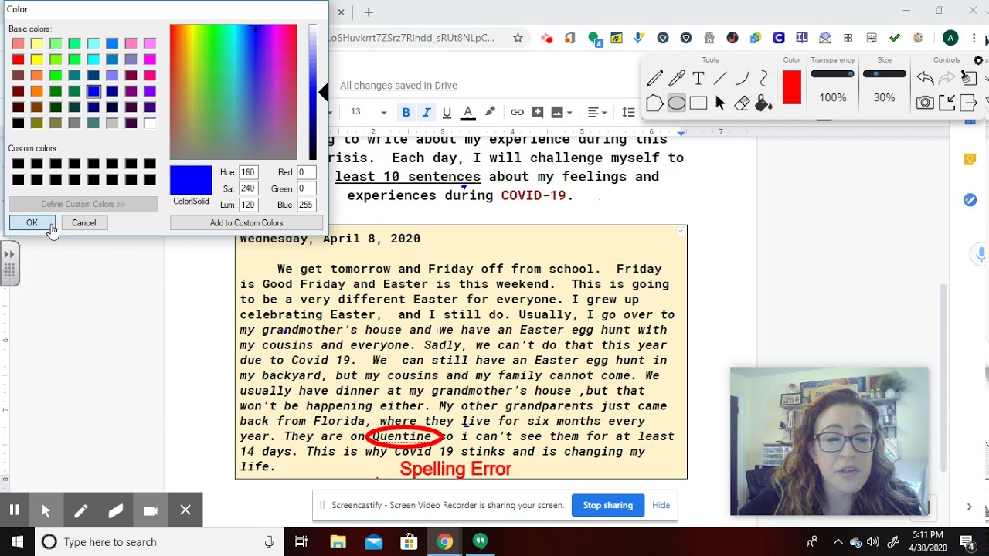Screen dimensions: 989x556
Task: Select the Ellipse shape tool
Action: (677, 103)
